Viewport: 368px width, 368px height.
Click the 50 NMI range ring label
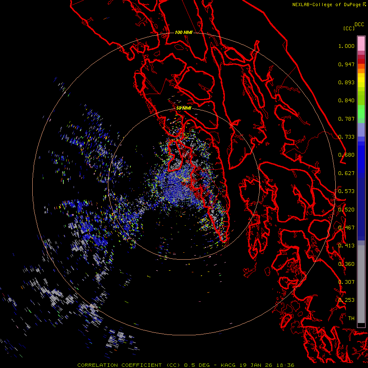(x=184, y=108)
